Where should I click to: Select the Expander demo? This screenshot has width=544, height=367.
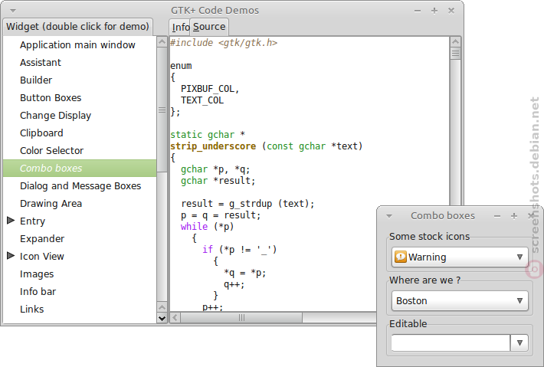coord(80,239)
